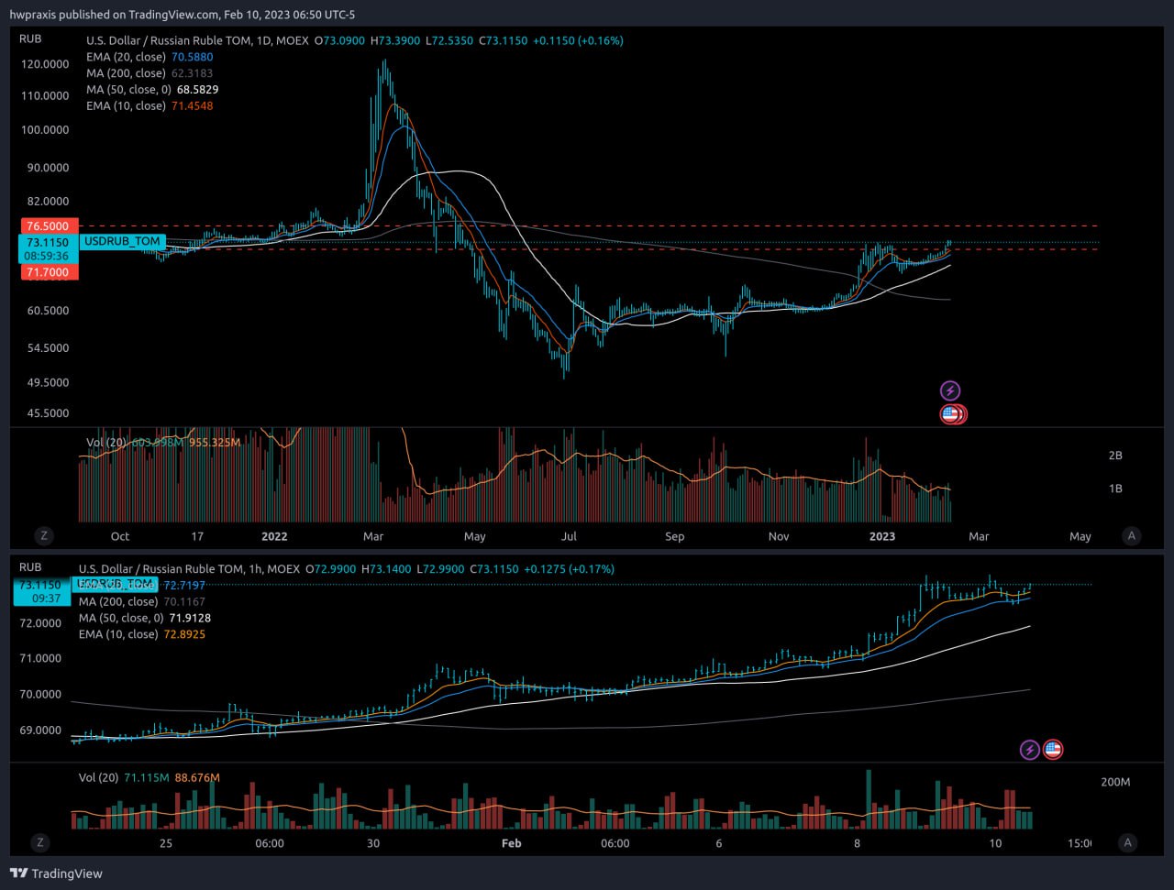Click 2022 on the daily time axis
Screen dimensions: 1174x890
274,536
